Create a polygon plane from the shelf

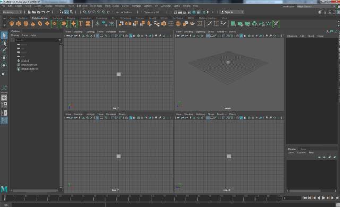[x=47, y=24]
